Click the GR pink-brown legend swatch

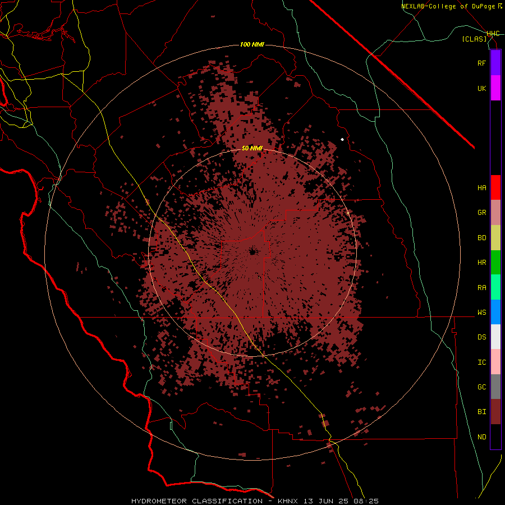(495, 213)
